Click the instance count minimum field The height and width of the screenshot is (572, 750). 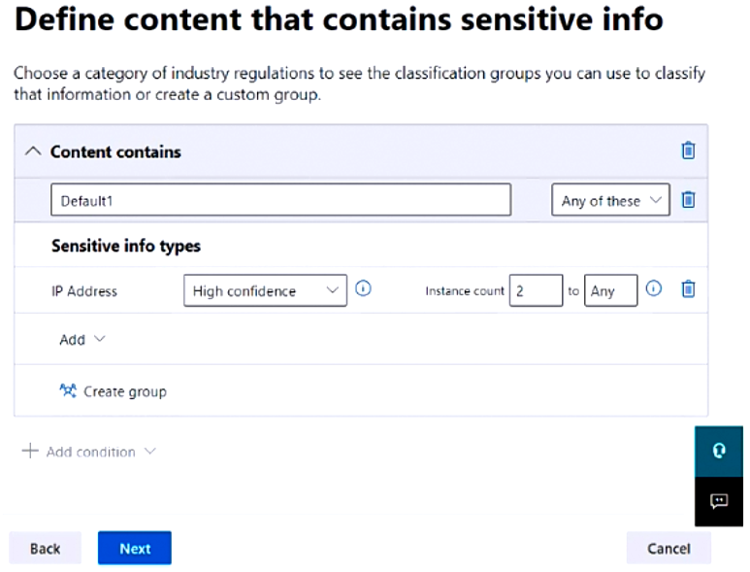pyautogui.click(x=536, y=290)
